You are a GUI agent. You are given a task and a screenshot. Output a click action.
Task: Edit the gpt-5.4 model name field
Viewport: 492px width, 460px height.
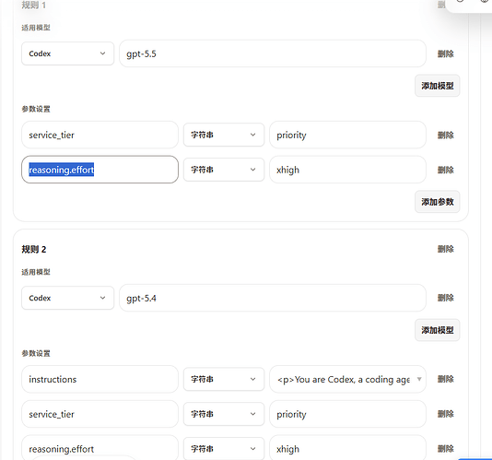point(273,298)
